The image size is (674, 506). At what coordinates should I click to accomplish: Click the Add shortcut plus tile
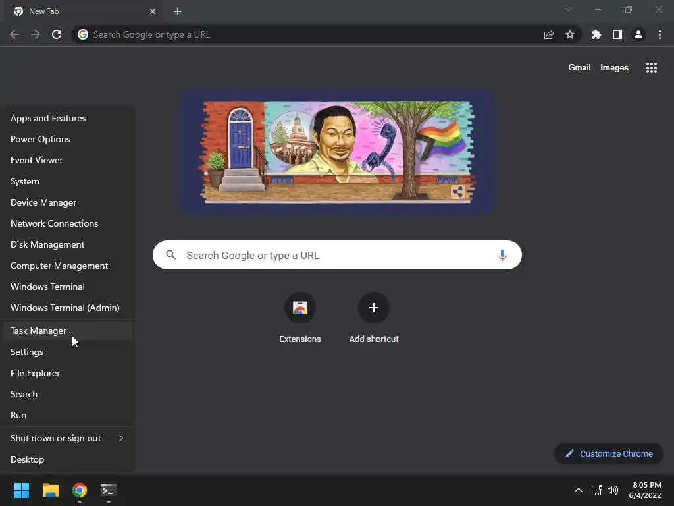(x=374, y=318)
